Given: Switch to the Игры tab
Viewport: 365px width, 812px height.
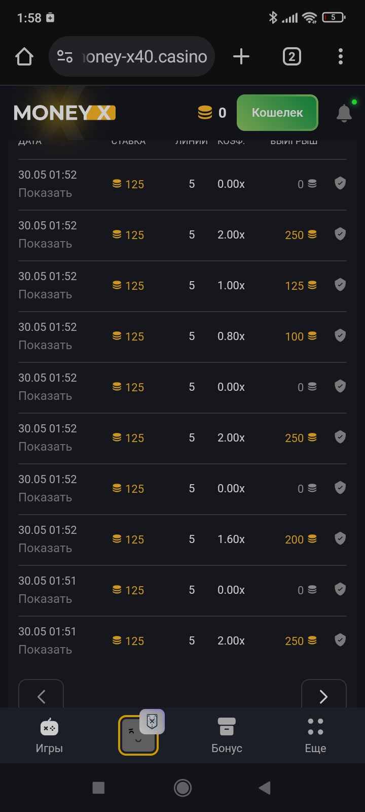Looking at the screenshot, I should [49, 735].
